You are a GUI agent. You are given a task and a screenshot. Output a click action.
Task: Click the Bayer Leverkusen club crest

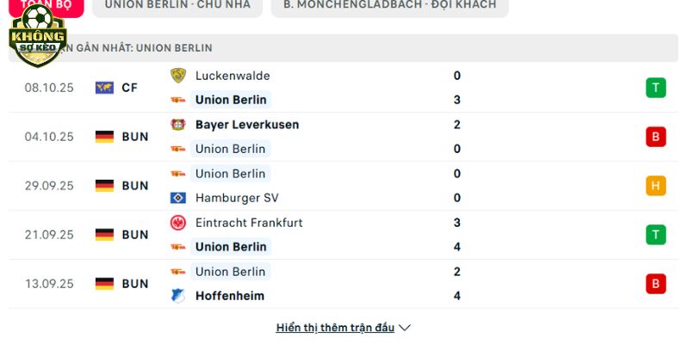coord(178,125)
